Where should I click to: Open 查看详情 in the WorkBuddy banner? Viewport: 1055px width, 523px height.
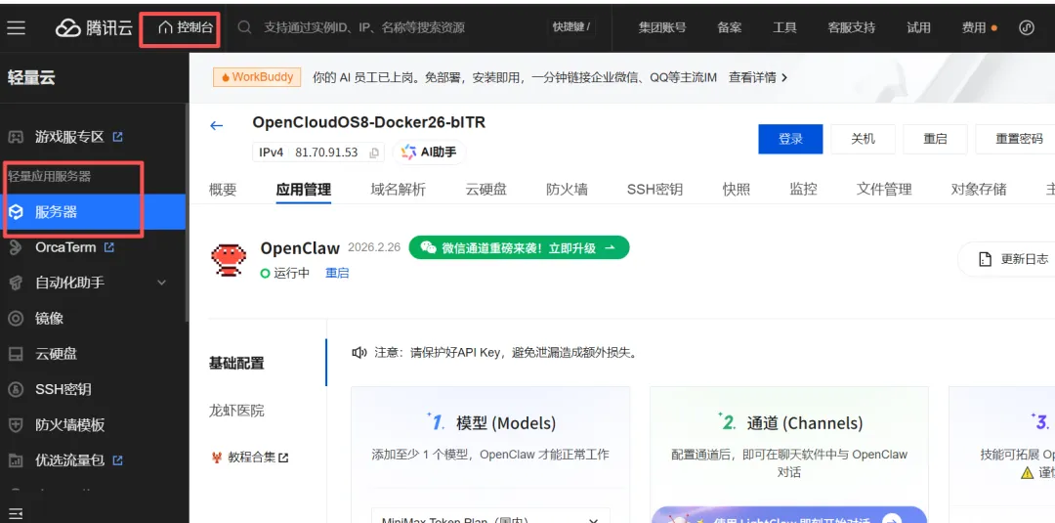[x=758, y=77]
